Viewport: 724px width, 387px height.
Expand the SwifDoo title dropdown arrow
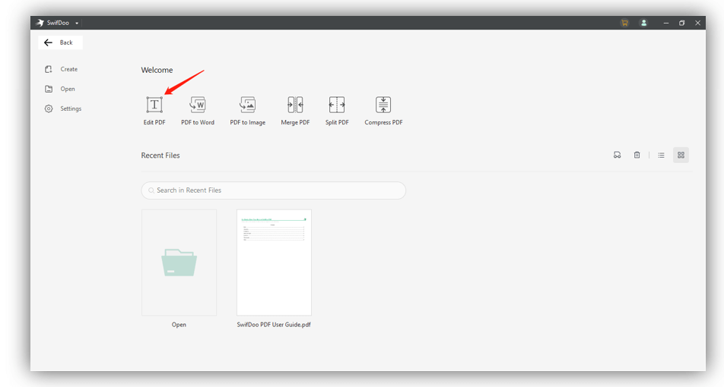(x=77, y=23)
